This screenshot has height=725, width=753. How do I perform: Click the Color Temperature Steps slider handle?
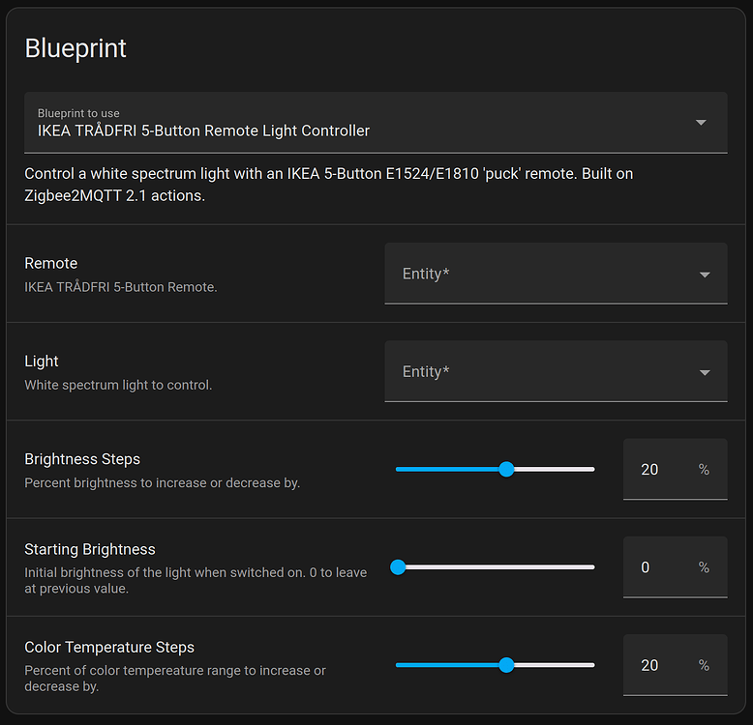(x=505, y=665)
